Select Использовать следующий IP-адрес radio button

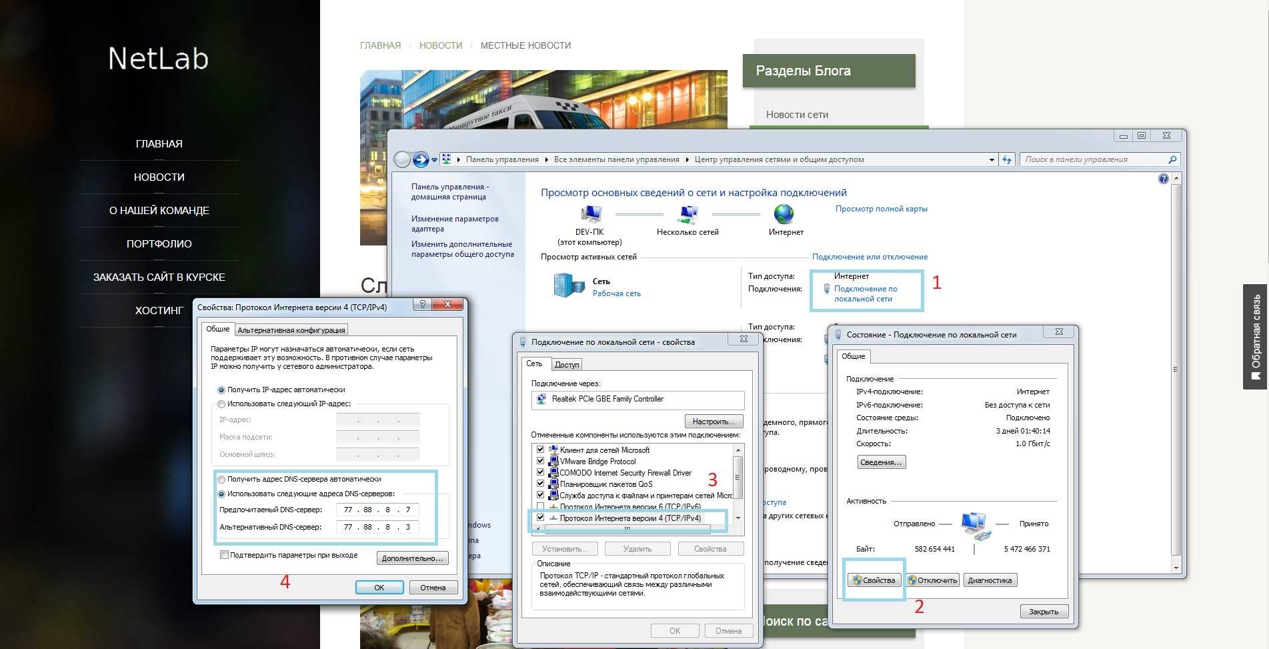click(x=221, y=404)
